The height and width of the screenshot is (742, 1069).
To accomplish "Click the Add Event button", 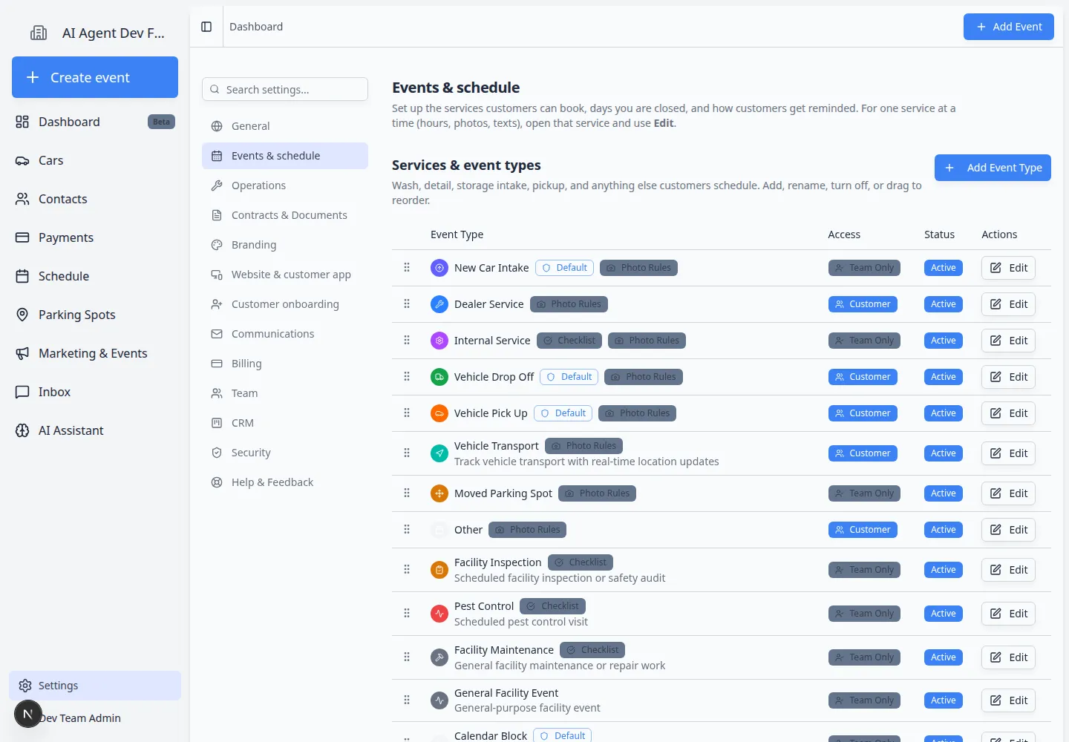I will pyautogui.click(x=1009, y=27).
